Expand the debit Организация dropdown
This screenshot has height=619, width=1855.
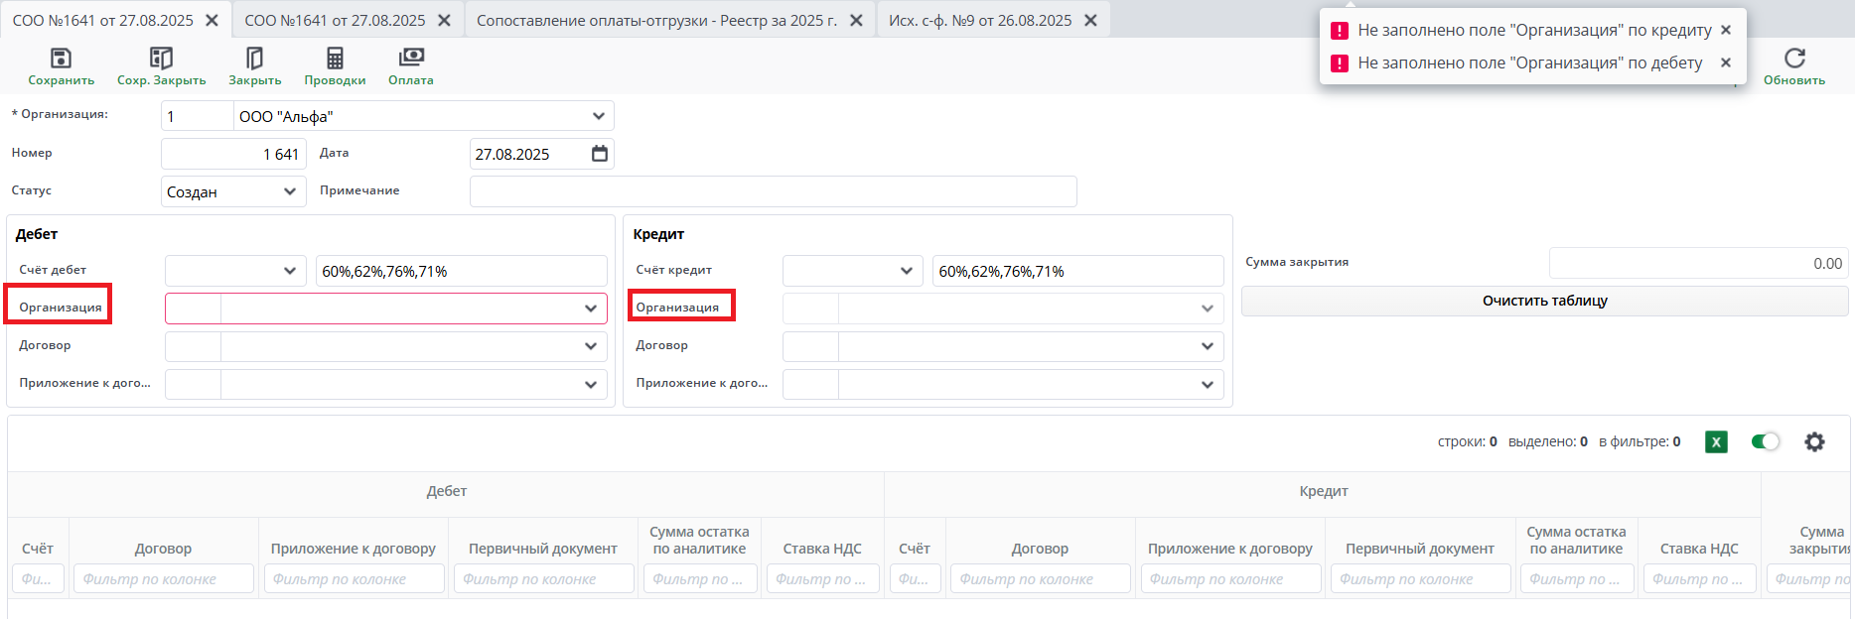(x=591, y=309)
